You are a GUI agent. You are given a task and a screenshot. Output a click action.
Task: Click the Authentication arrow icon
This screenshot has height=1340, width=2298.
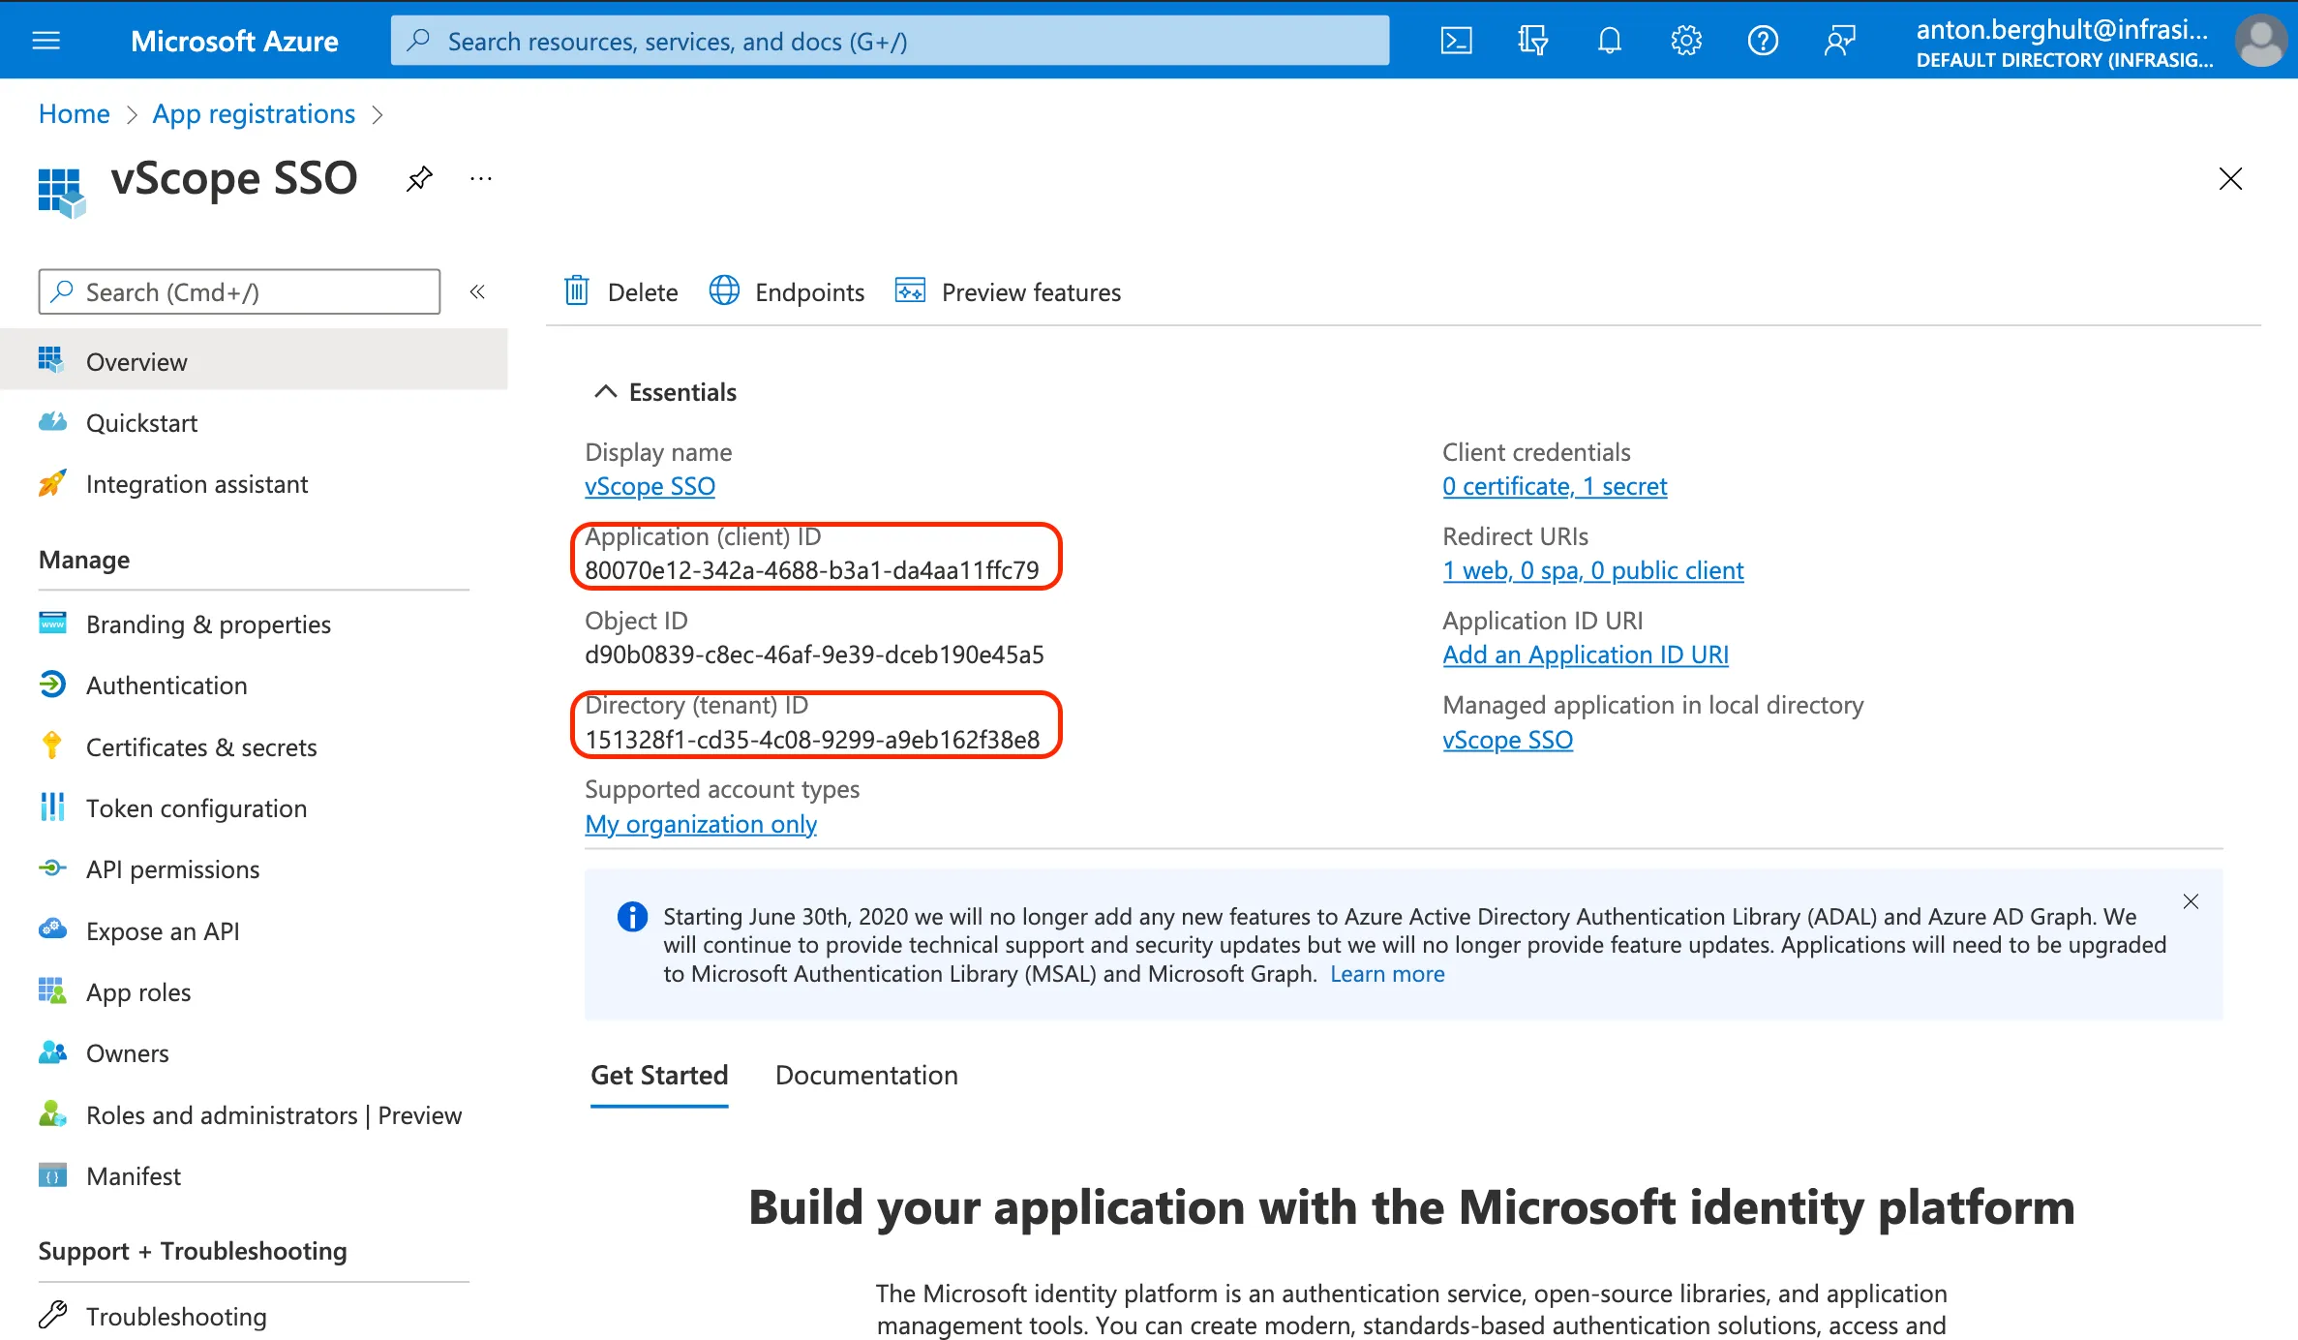[52, 684]
